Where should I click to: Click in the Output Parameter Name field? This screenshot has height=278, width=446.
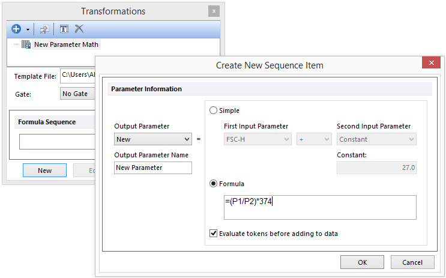pyautogui.click(x=153, y=168)
